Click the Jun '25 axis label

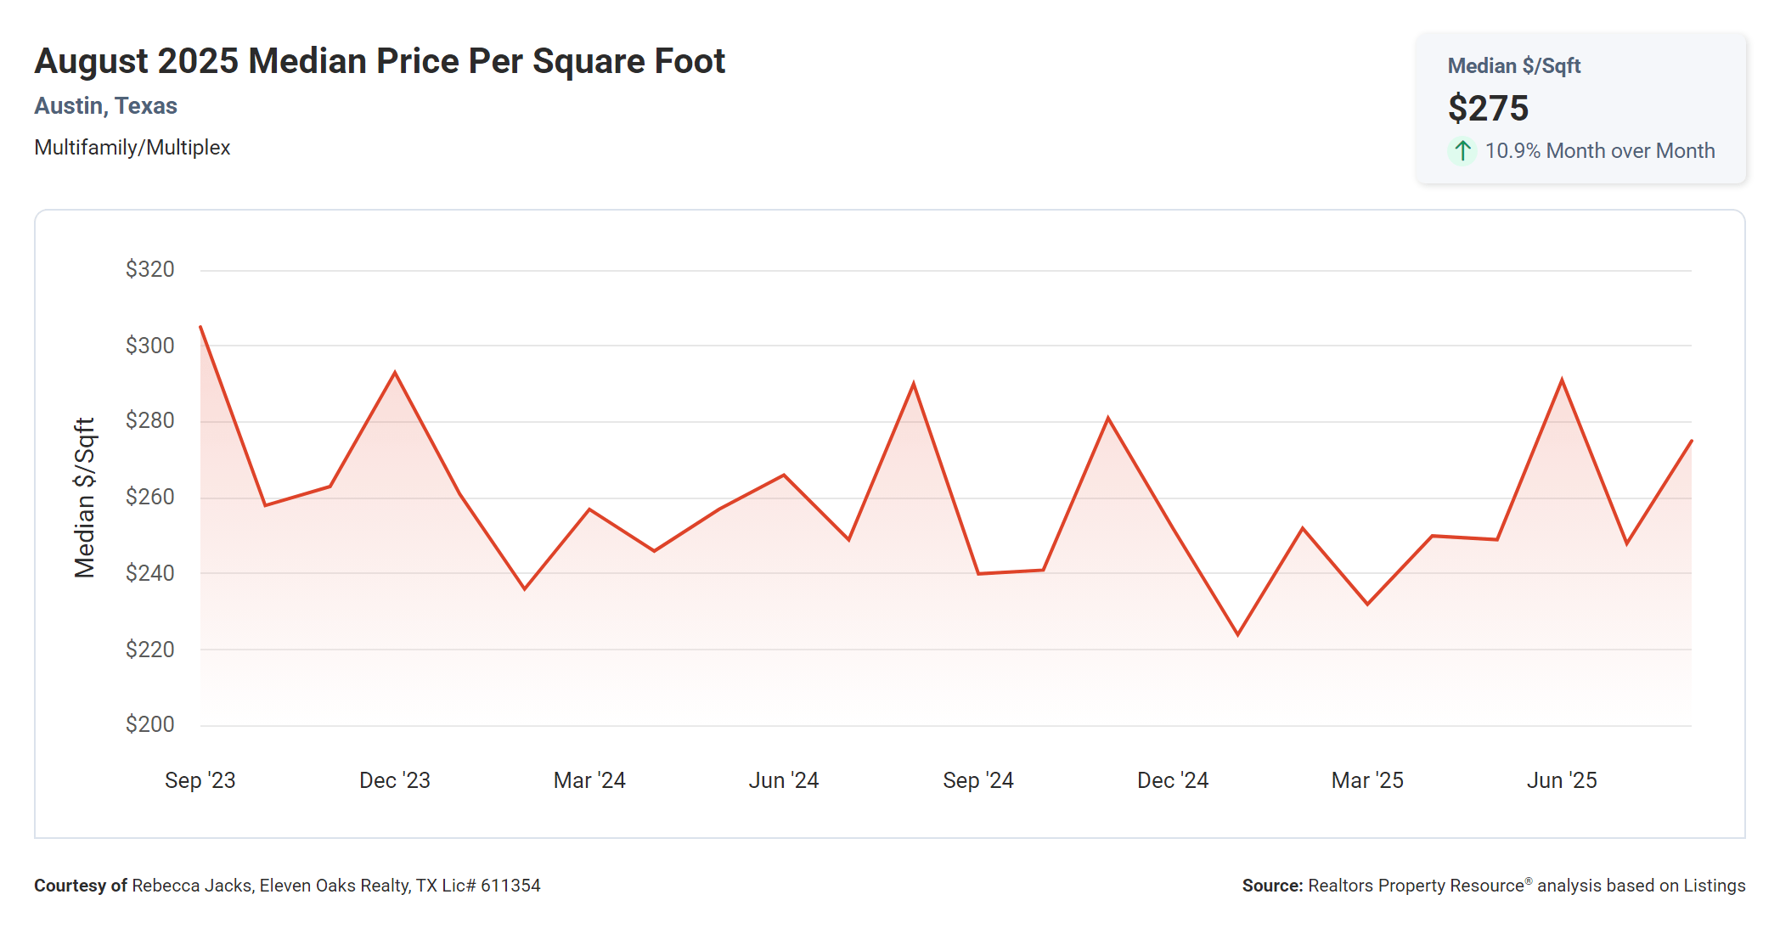point(1561,780)
